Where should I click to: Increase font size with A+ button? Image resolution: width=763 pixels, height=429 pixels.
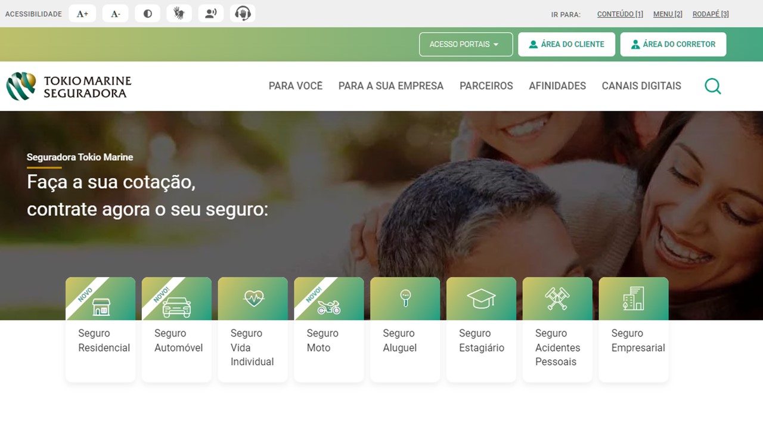click(x=82, y=14)
